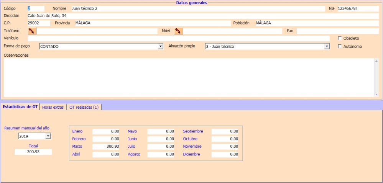383x183 pixels.
Task: Click the Marzo value 300.93 field
Action: coord(106,147)
